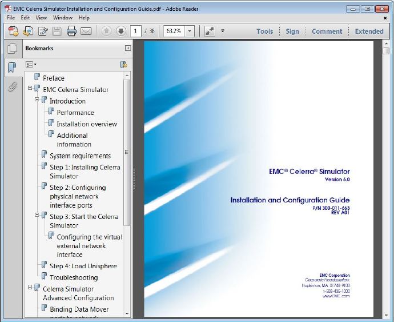Collapse the Step 3 bookmark node

pos(37,214)
